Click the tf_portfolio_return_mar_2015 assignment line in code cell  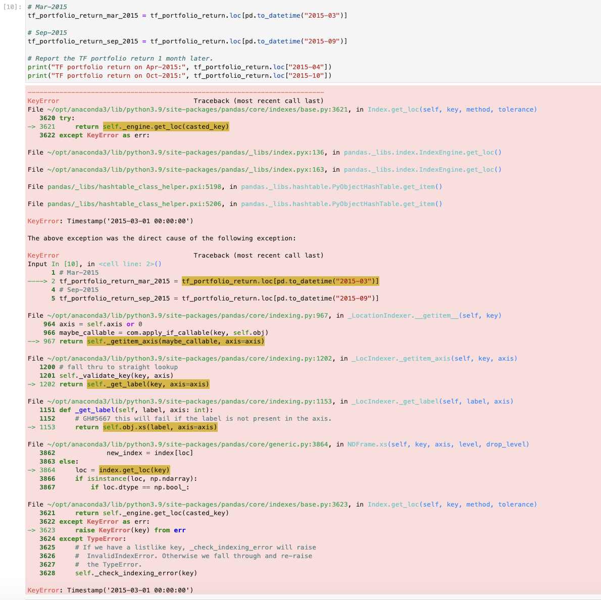coord(187,15)
